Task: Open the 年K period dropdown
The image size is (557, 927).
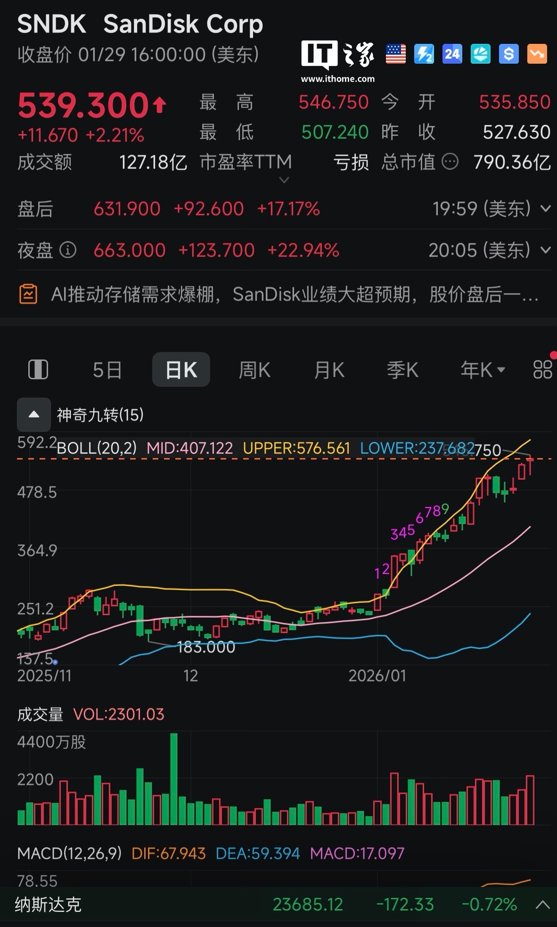Action: click(483, 370)
